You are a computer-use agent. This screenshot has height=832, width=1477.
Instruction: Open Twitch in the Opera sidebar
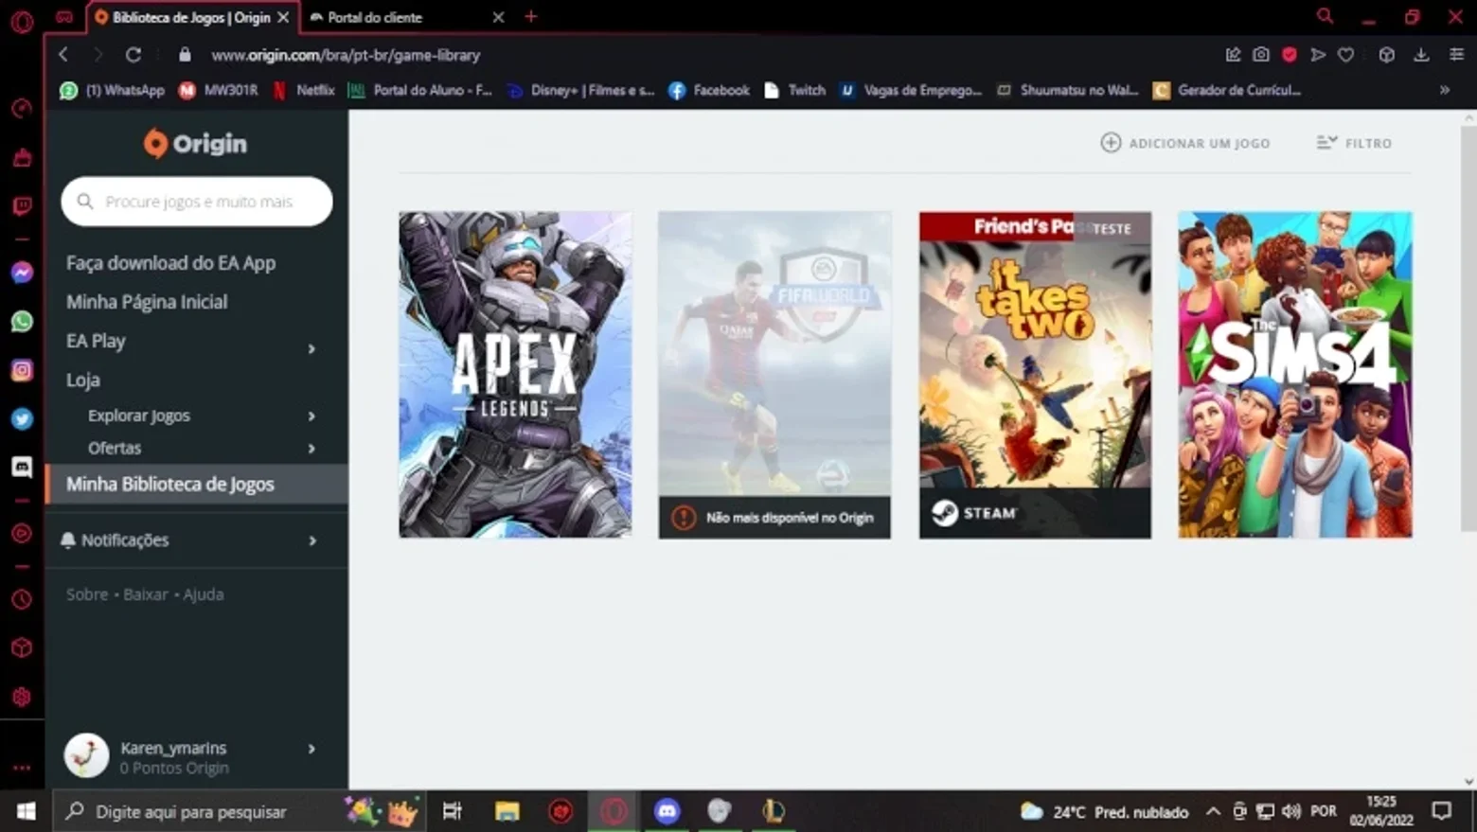pos(22,205)
